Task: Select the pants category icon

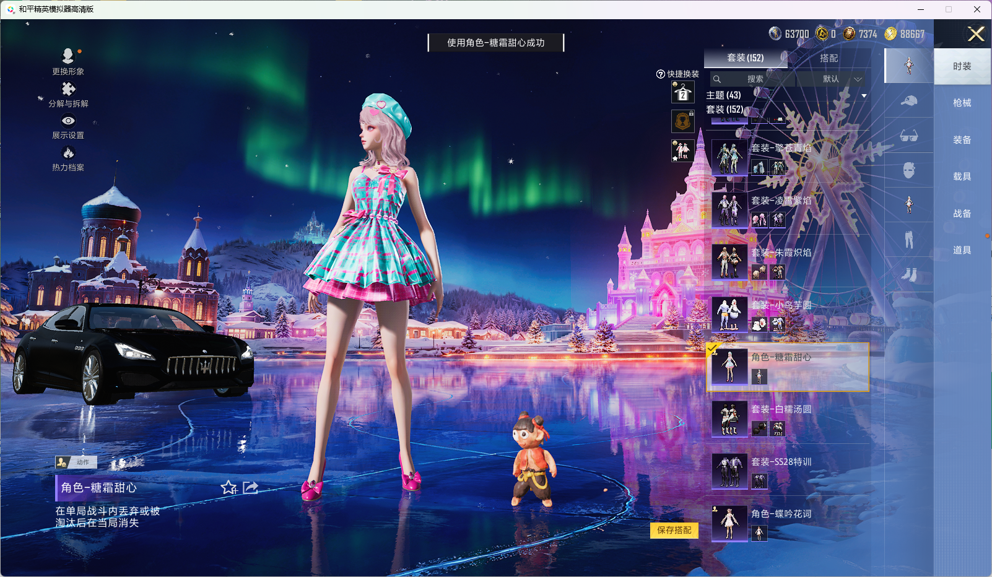Action: click(908, 239)
